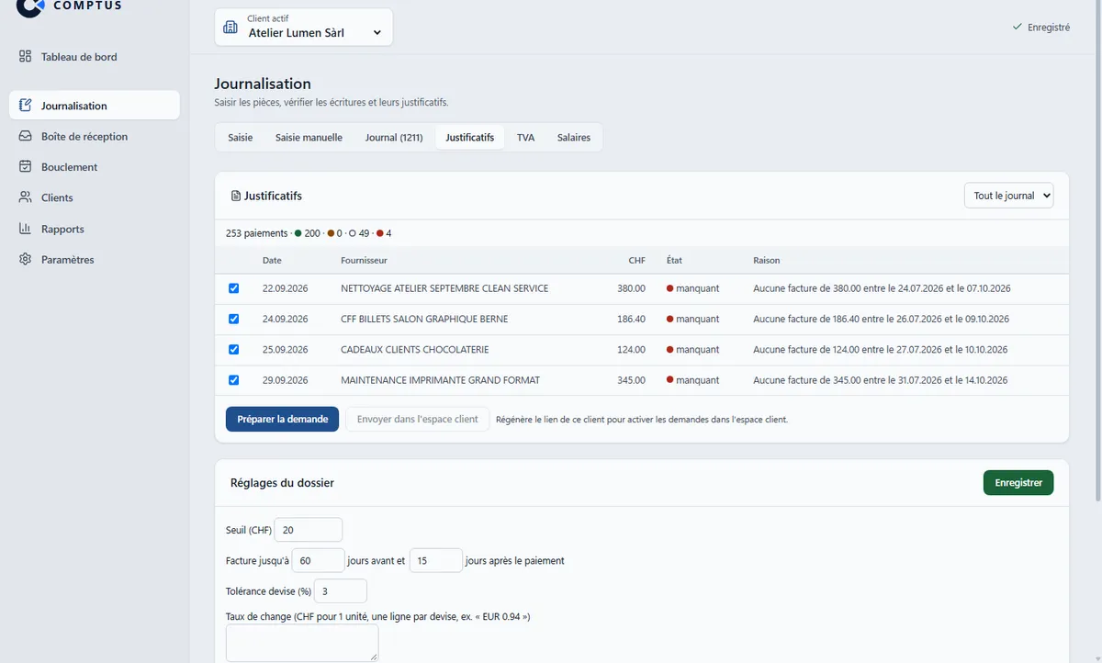Click the Seuil (CHF) input field
1102x663 pixels.
tap(309, 530)
